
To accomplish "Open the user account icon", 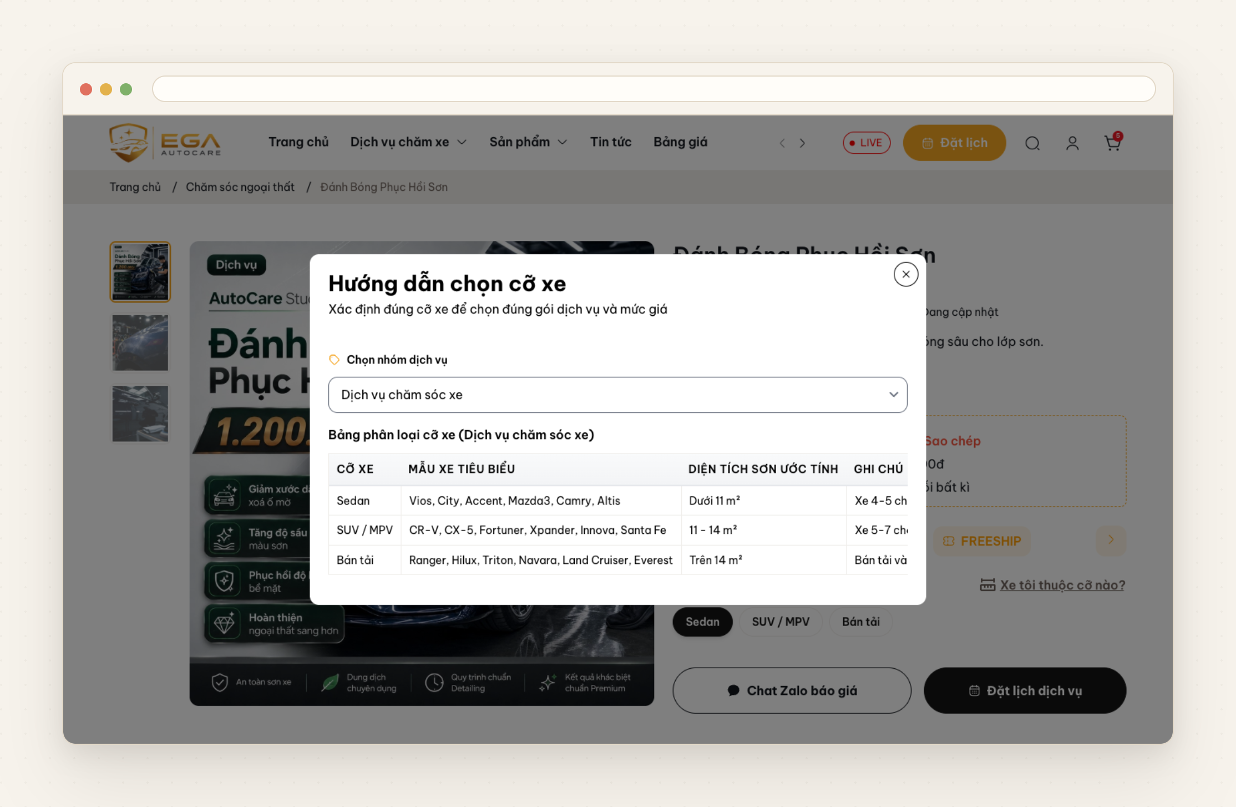I will [1072, 143].
